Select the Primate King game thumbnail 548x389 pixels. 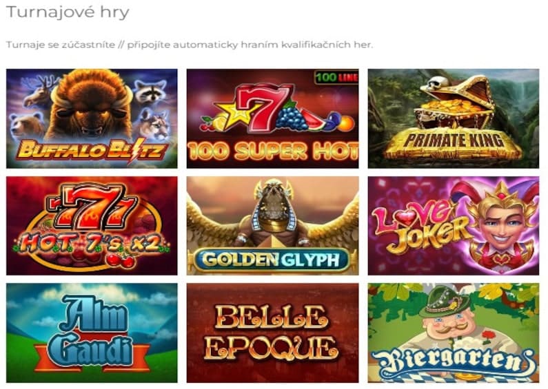[454, 118]
